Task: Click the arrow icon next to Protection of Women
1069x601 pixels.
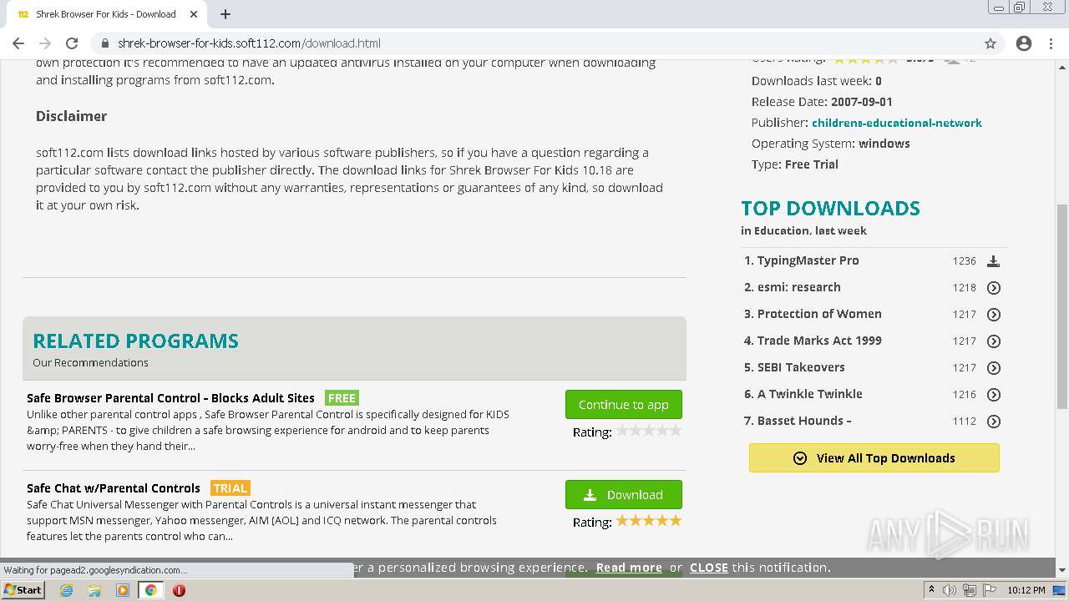Action: coord(994,315)
